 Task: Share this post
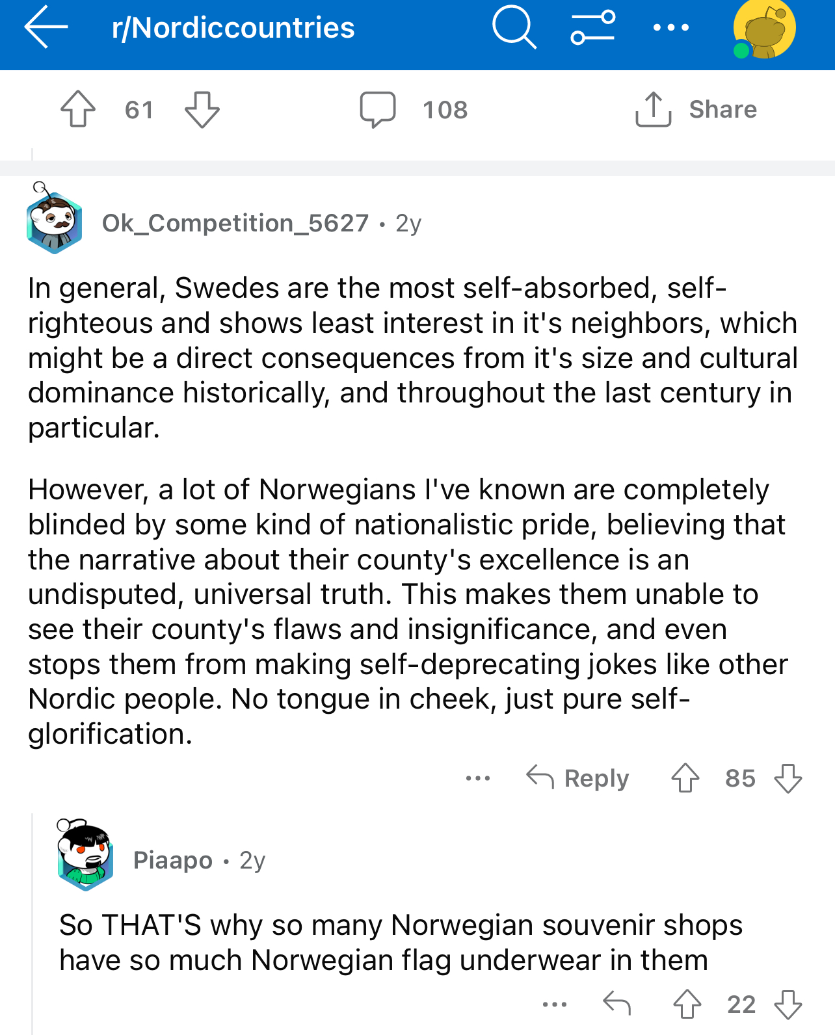pos(696,109)
